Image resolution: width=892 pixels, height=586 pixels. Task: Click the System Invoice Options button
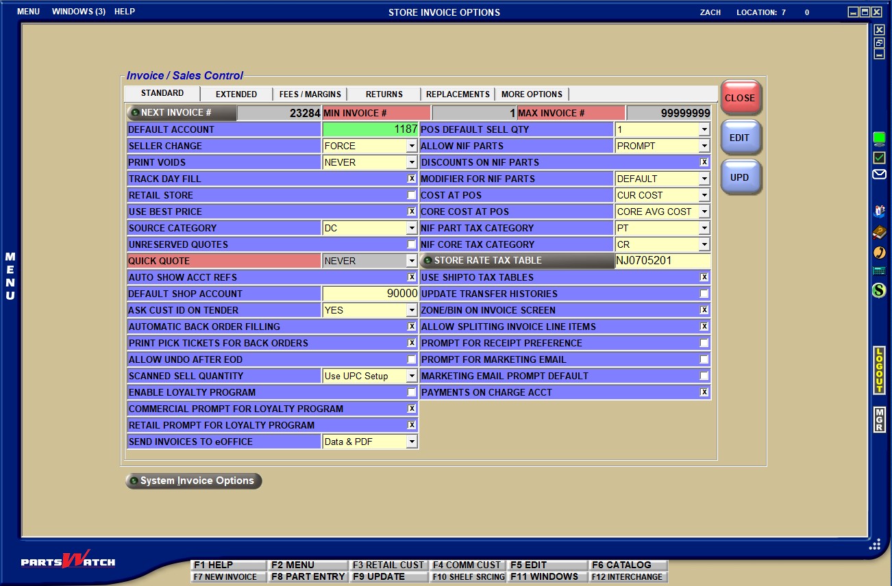tap(194, 481)
